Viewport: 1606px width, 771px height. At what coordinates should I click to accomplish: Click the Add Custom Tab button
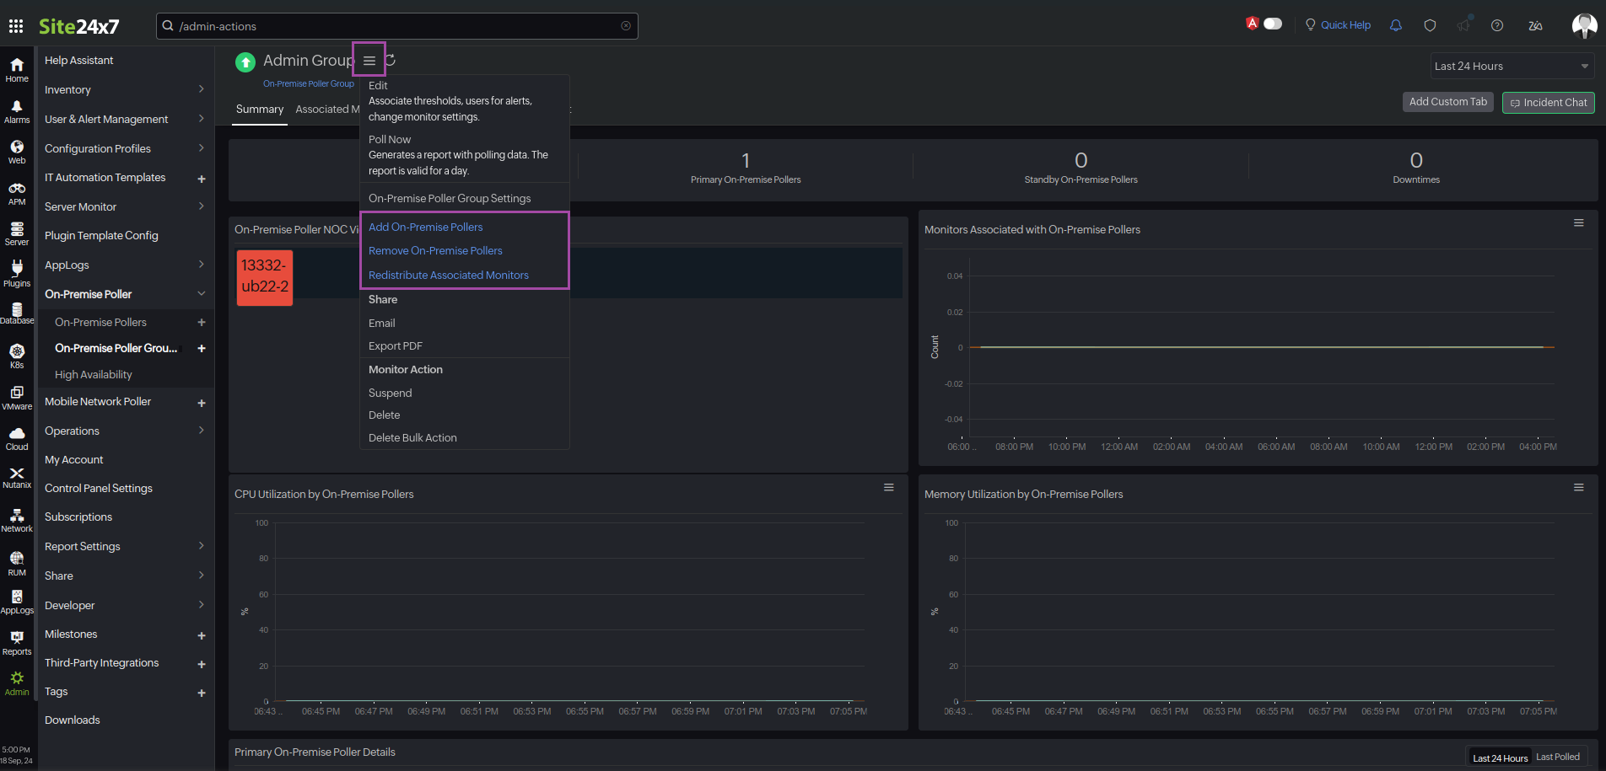(1447, 101)
